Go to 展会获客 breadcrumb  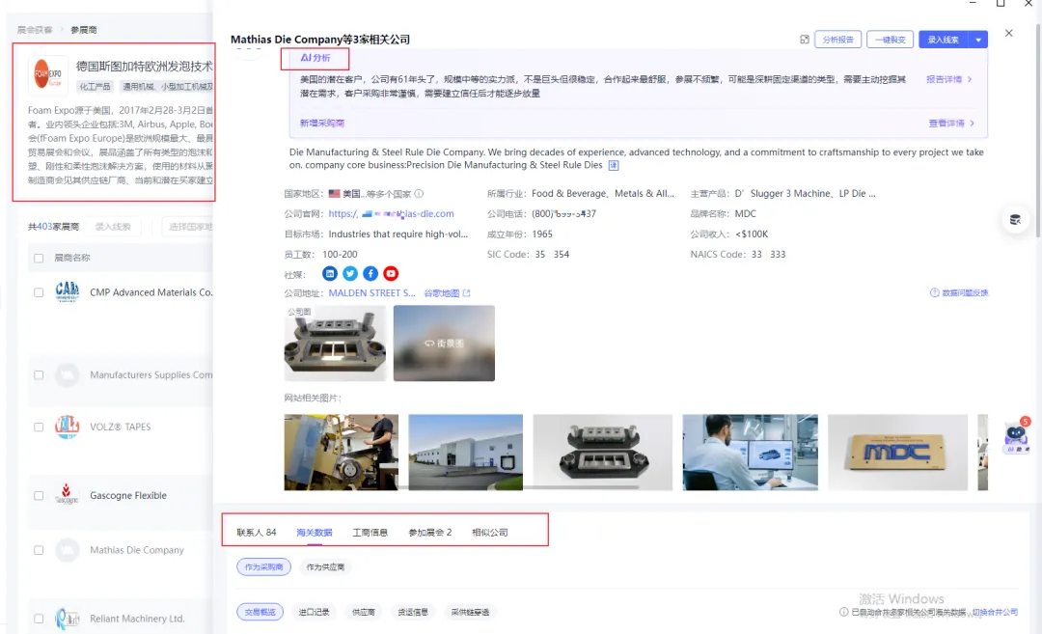pyautogui.click(x=35, y=30)
